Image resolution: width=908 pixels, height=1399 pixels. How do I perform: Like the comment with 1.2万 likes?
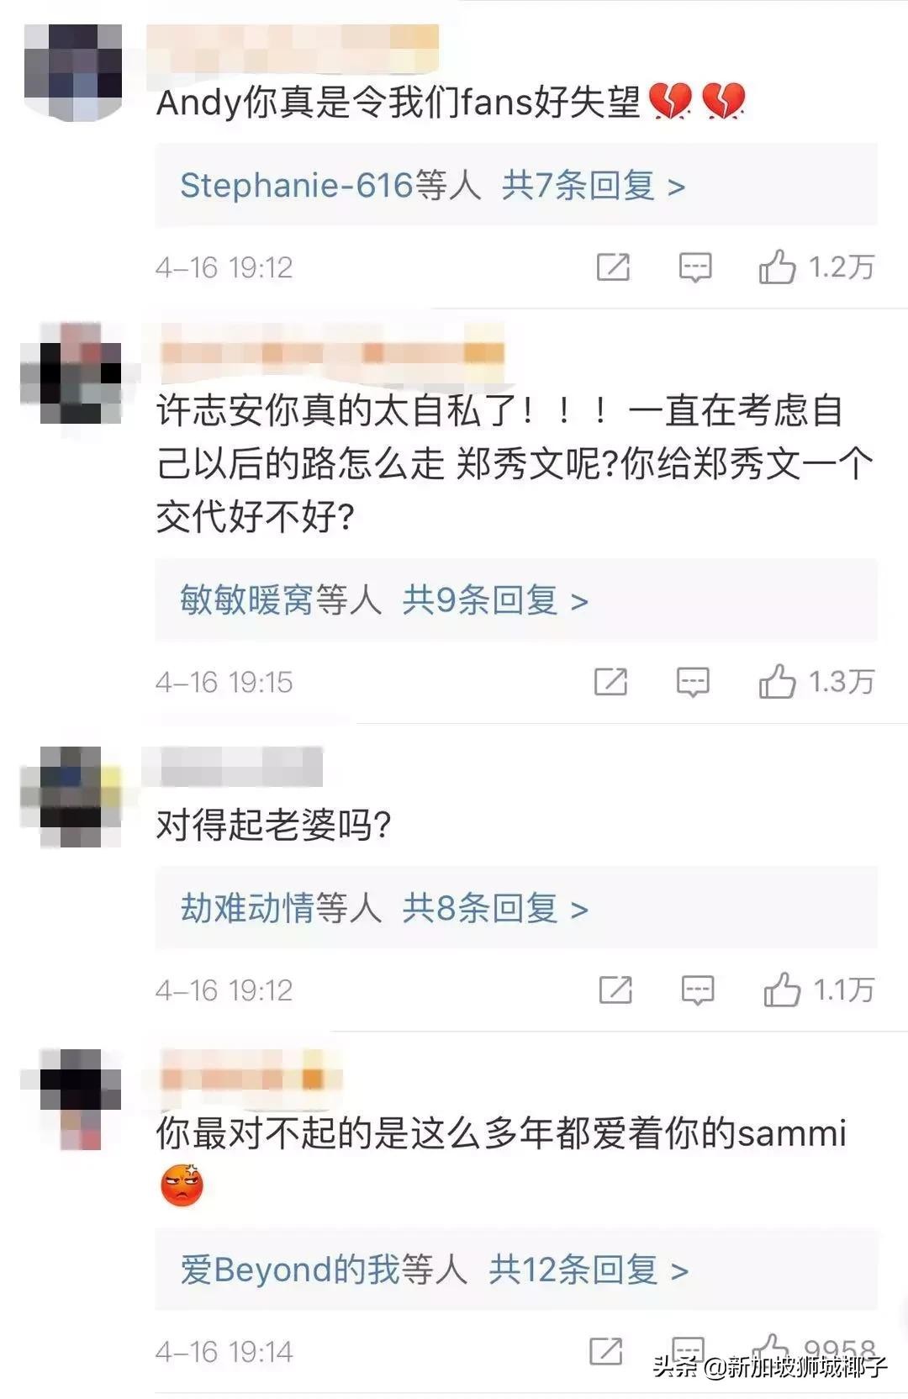(x=777, y=267)
